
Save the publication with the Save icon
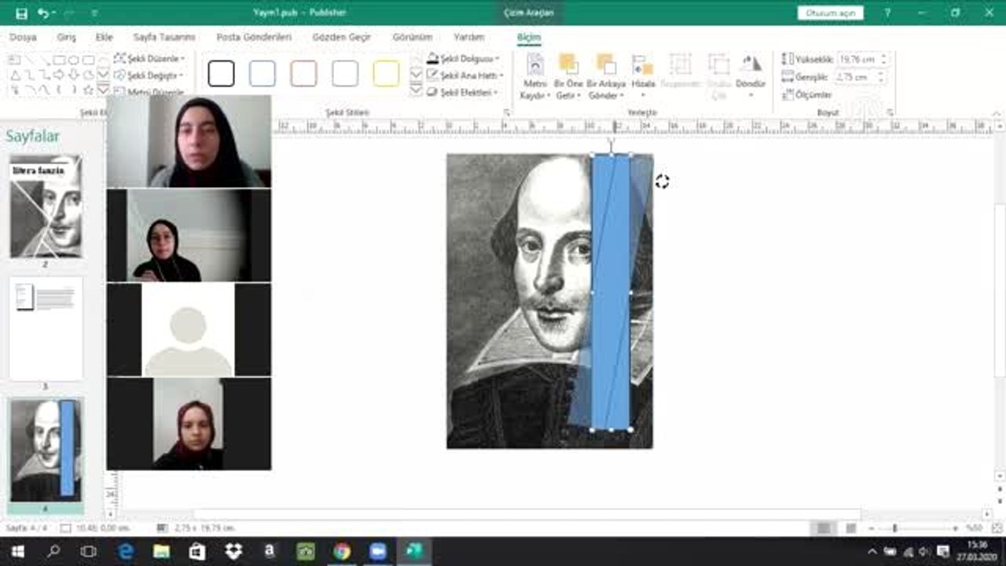click(21, 13)
